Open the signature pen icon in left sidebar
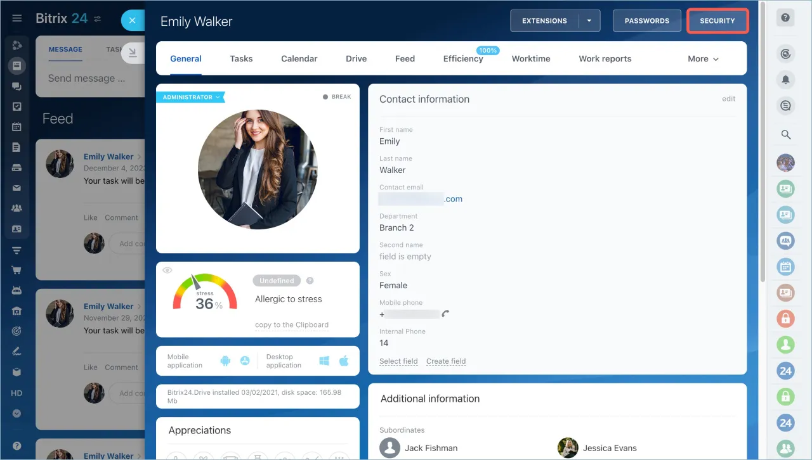 (17, 351)
